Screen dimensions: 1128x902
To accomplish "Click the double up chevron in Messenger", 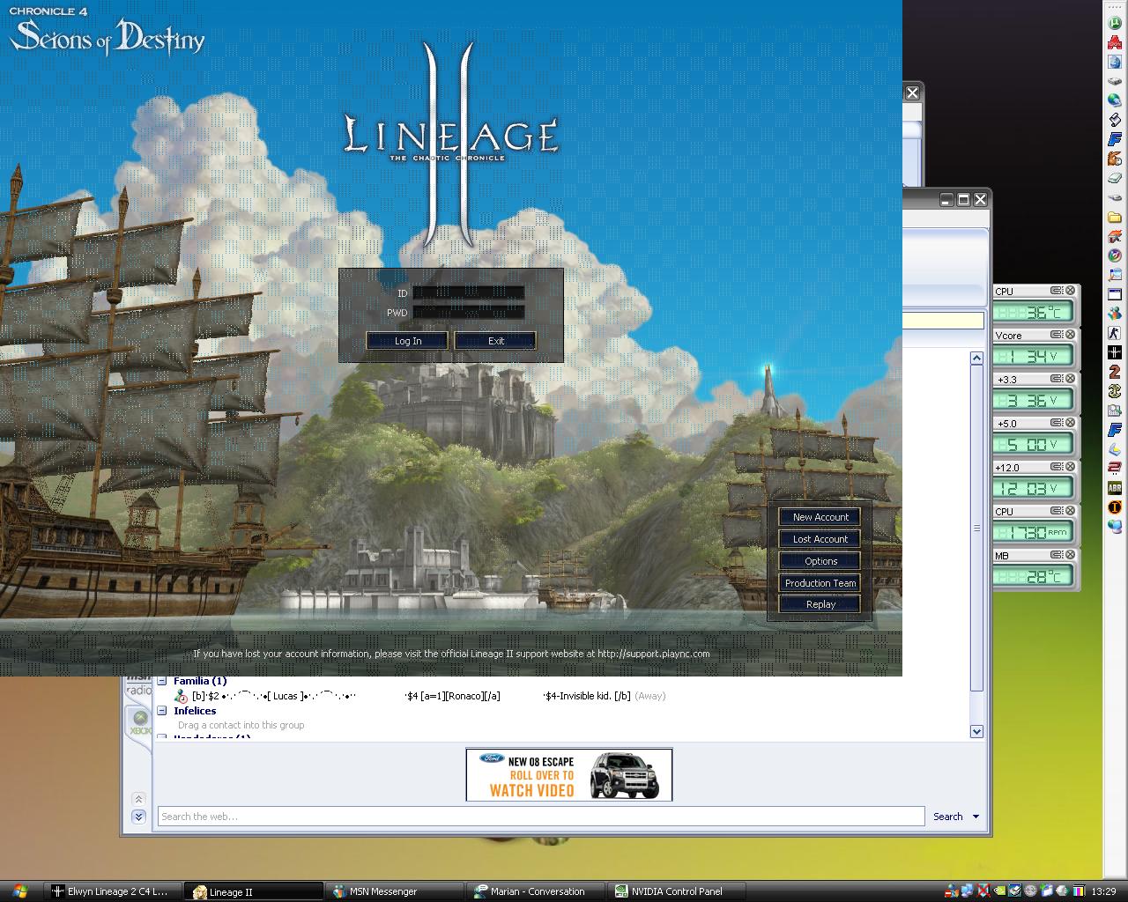I will 138,799.
